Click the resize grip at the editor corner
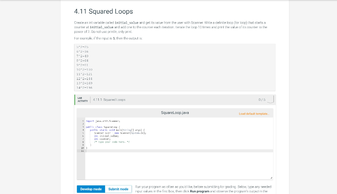Screen dimensions: 337x194 pyautogui.click(x=272, y=178)
